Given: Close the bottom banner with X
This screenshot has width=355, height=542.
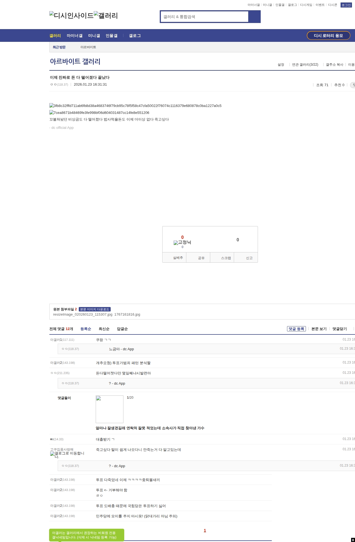Looking at the screenshot, I should pyautogui.click(x=353, y=540).
